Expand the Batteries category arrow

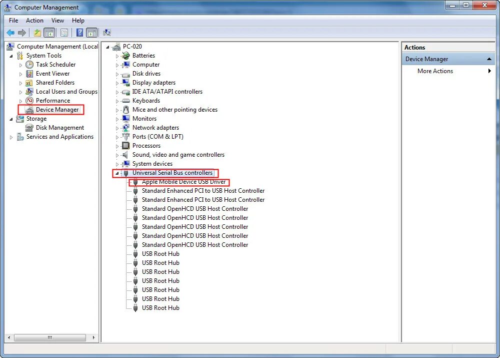coord(117,56)
